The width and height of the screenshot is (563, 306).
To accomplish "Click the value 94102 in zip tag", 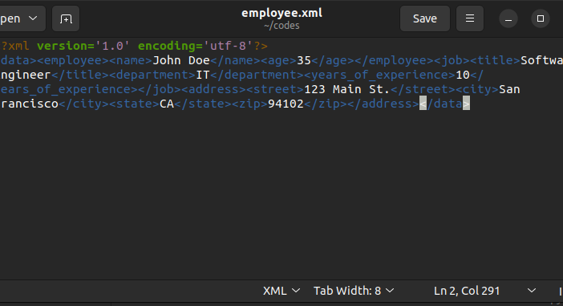I will point(286,104).
